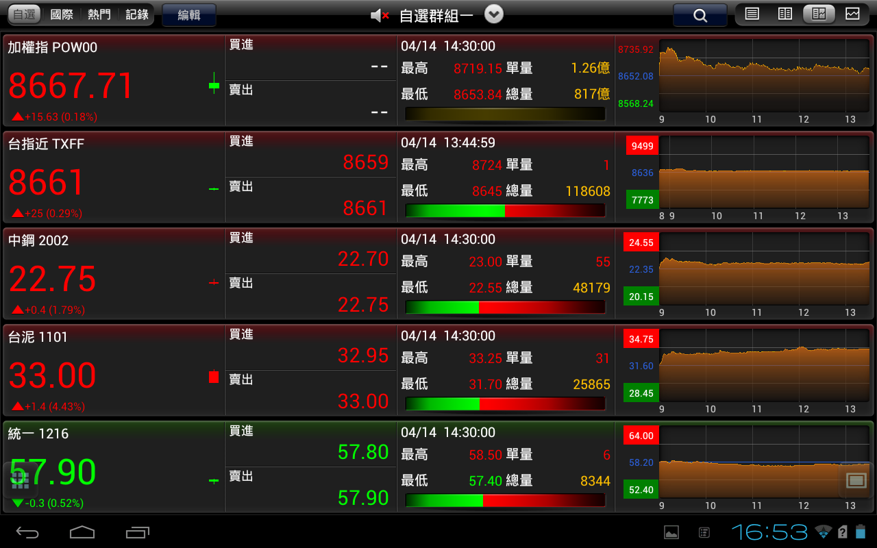Tap the 20.15 limit-down price label
The height and width of the screenshot is (548, 877).
coord(641,297)
